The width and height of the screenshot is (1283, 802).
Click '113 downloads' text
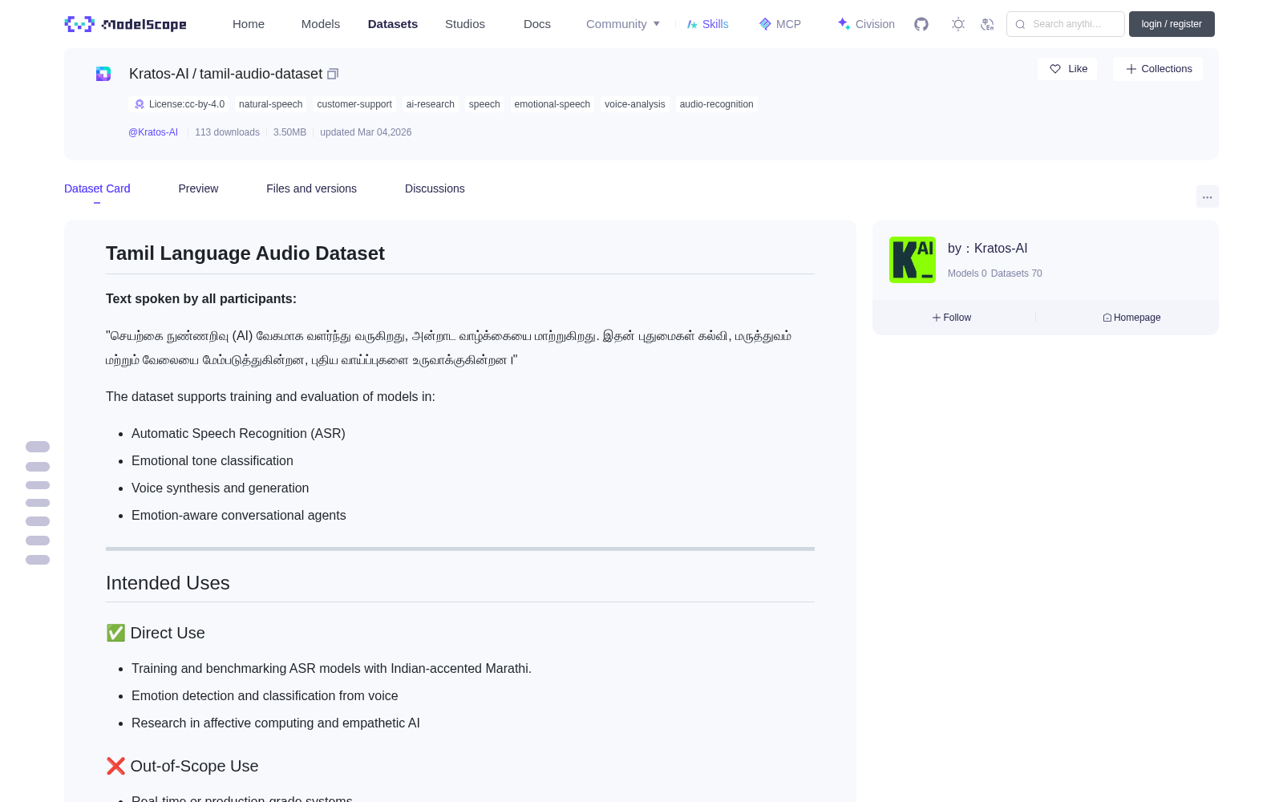pos(227,132)
